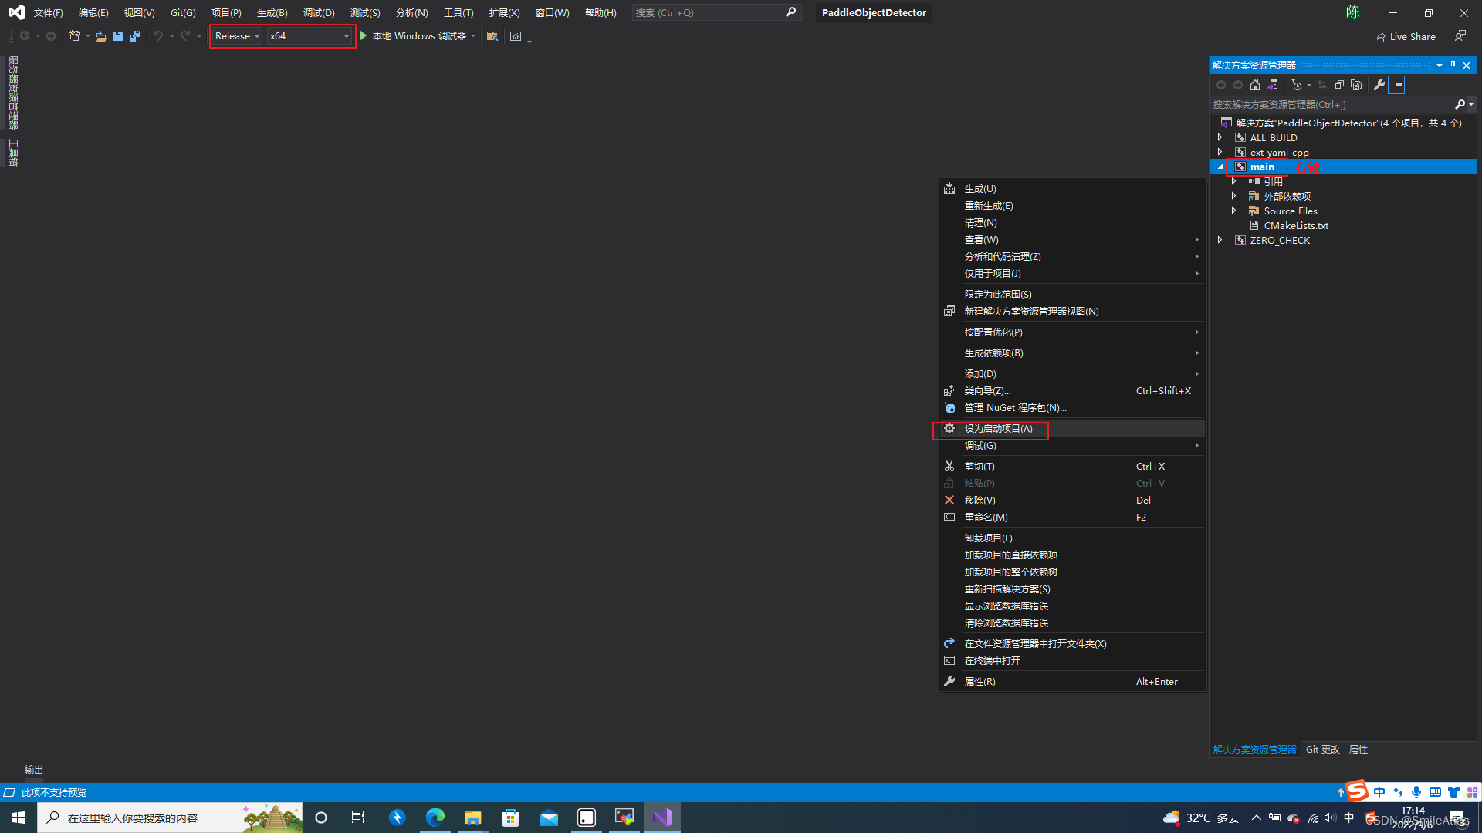
Task: Expand the 外部依赖项 node
Action: click(1233, 196)
